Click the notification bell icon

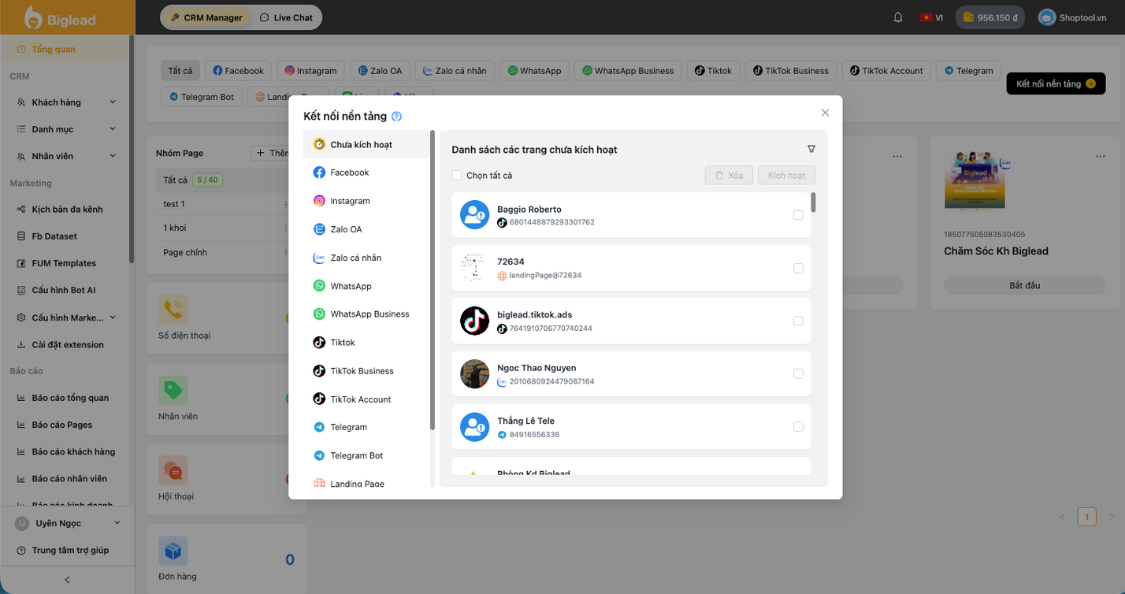point(898,17)
